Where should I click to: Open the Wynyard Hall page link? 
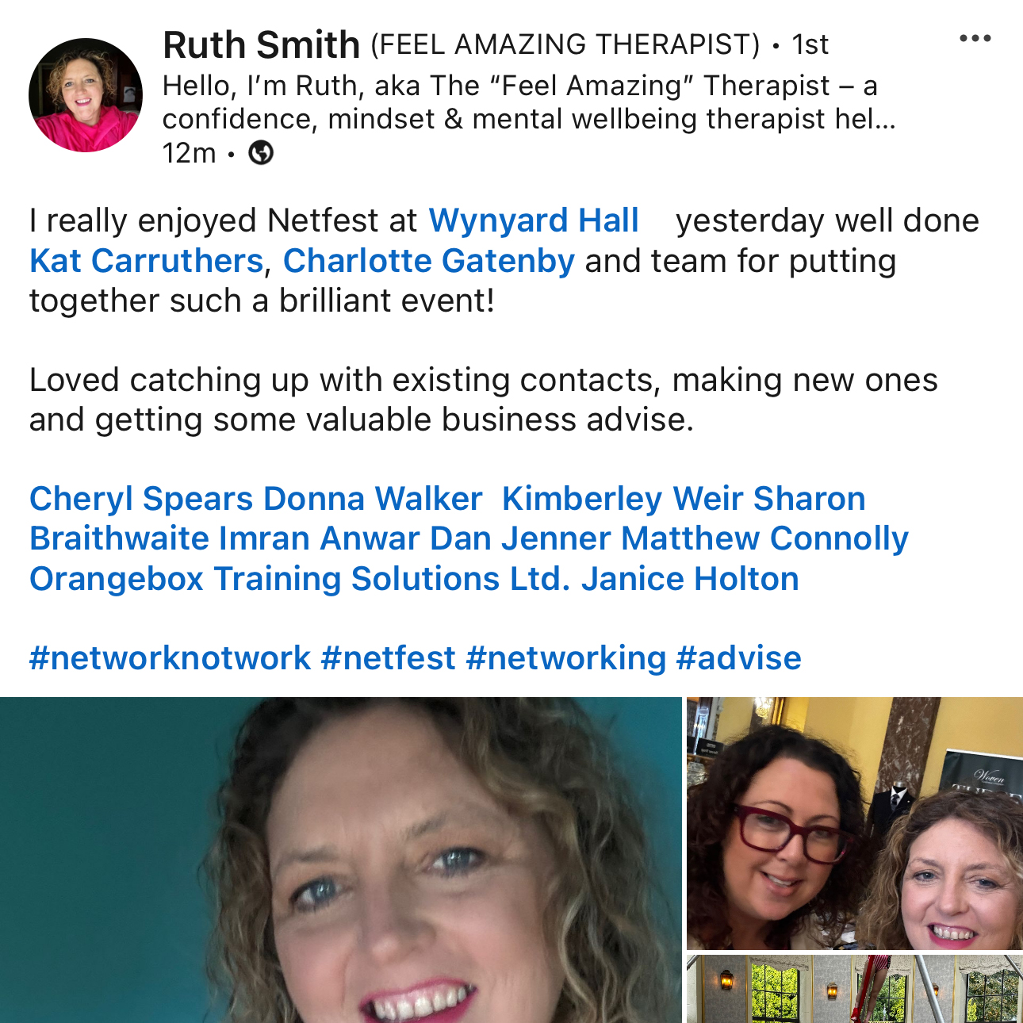point(534,220)
